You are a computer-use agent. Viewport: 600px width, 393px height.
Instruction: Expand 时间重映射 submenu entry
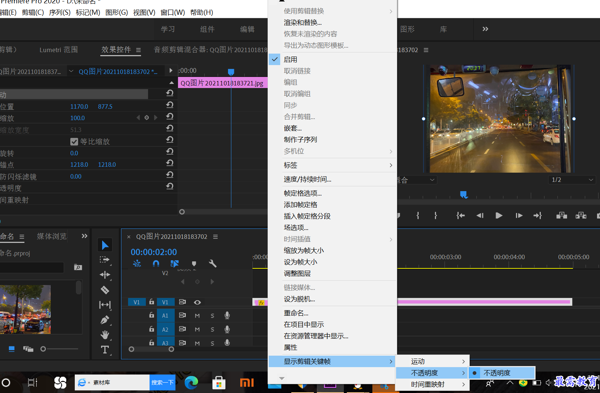433,384
